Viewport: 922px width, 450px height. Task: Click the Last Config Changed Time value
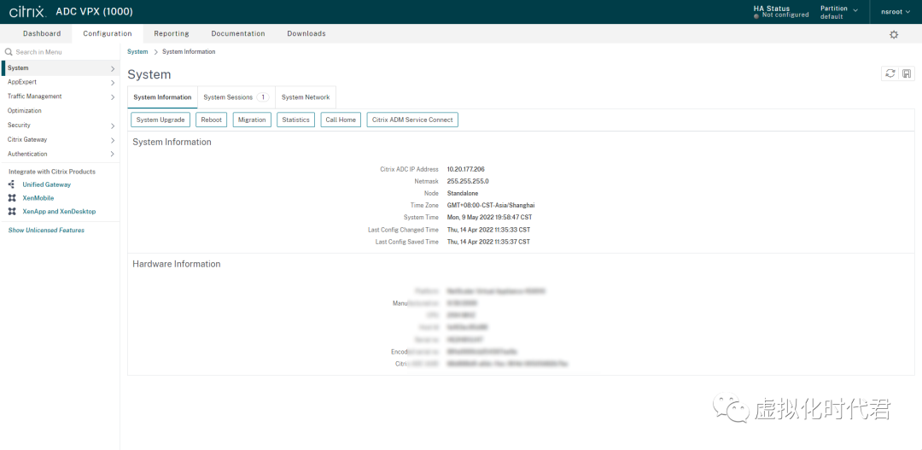point(488,230)
